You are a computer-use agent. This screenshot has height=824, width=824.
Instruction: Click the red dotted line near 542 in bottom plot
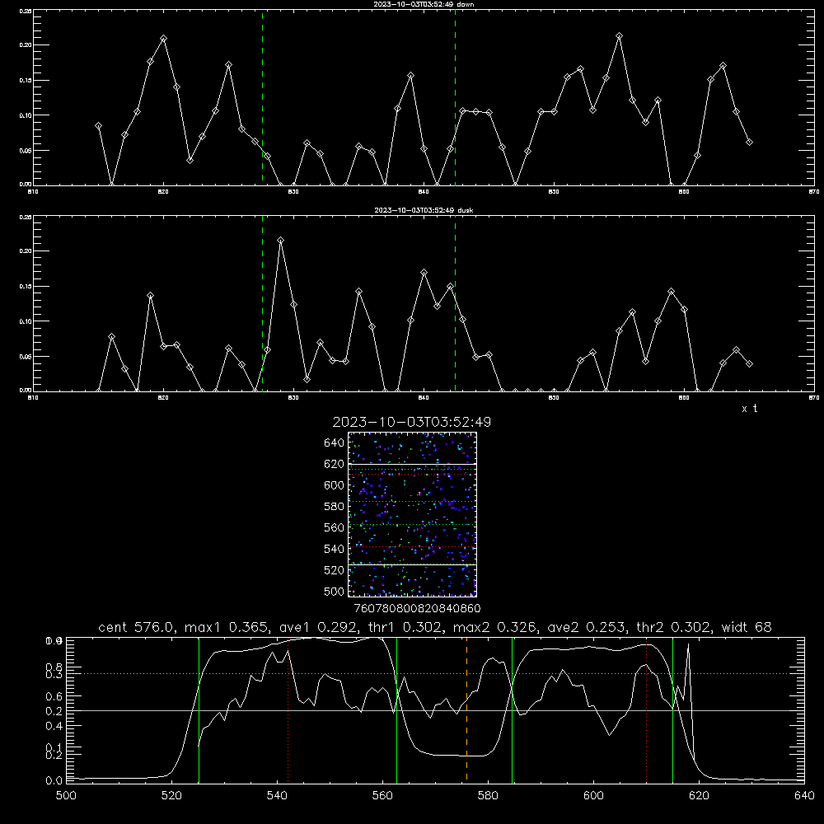pos(288,709)
